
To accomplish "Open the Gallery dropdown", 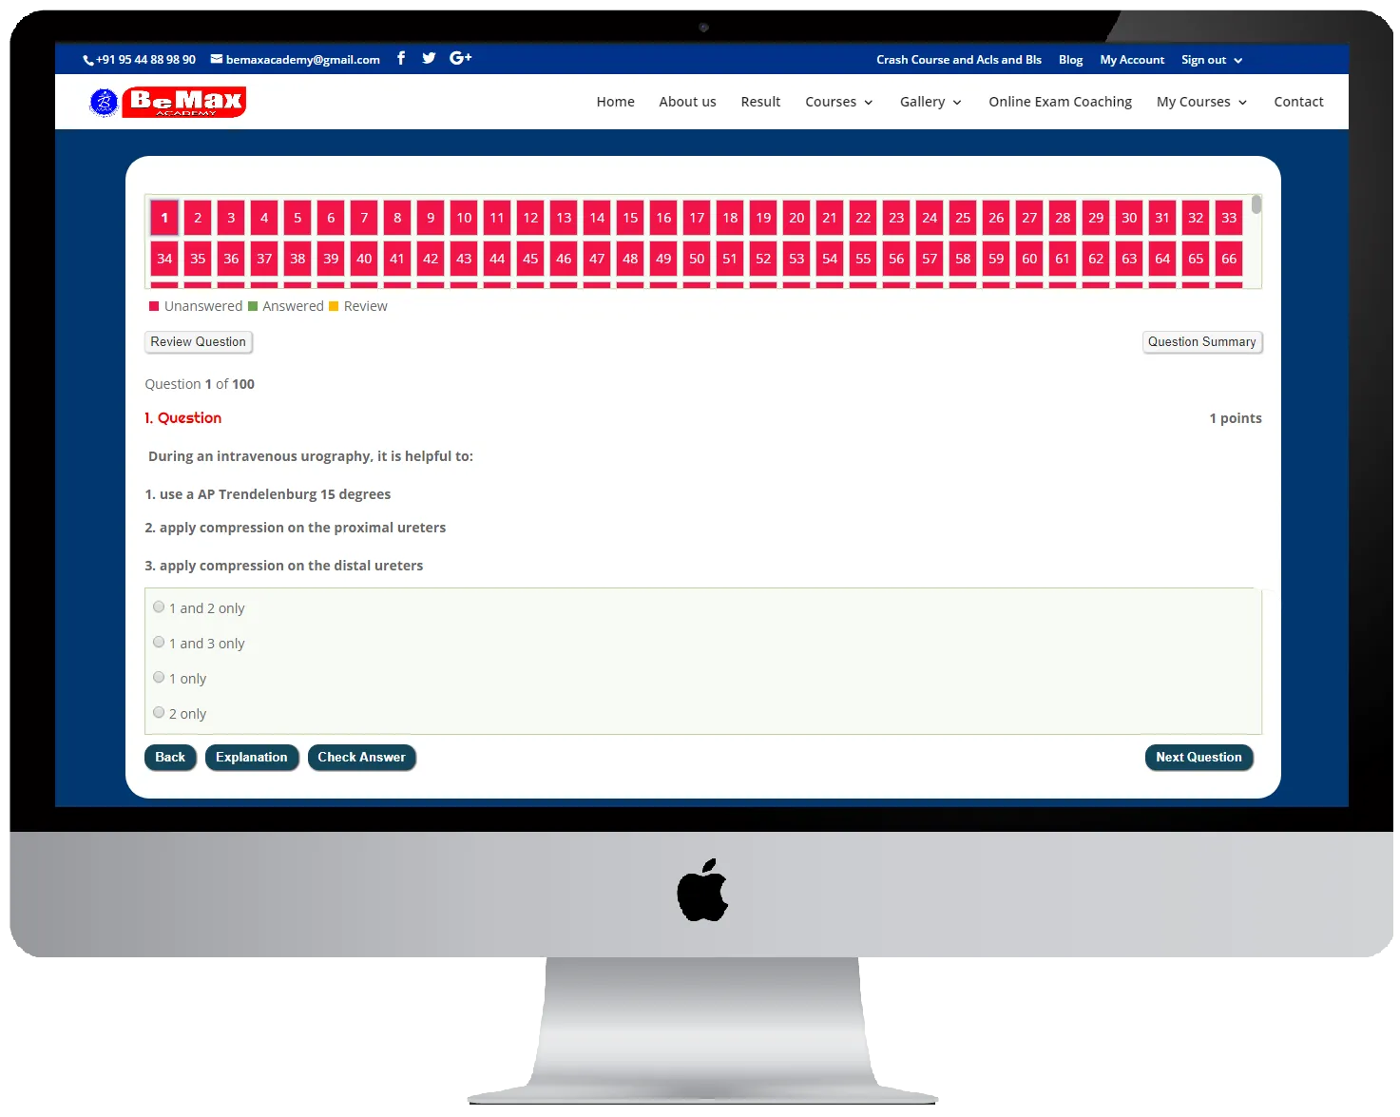I will 930,102.
